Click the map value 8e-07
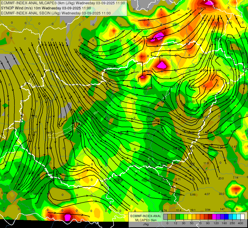The height and width of the screenshot is (228, 248). pyautogui.click(x=50, y=132)
